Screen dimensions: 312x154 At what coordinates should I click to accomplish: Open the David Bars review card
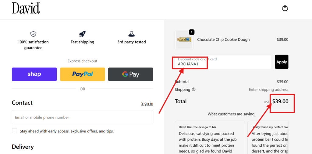210,137
